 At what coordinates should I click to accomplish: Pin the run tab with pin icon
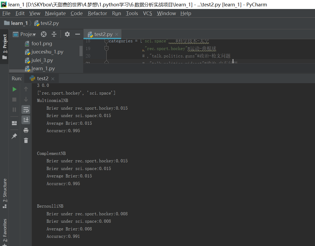point(14,136)
